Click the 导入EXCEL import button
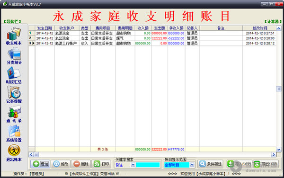Image resolution: width=284 pixels, height=178 pixels. pos(239,164)
